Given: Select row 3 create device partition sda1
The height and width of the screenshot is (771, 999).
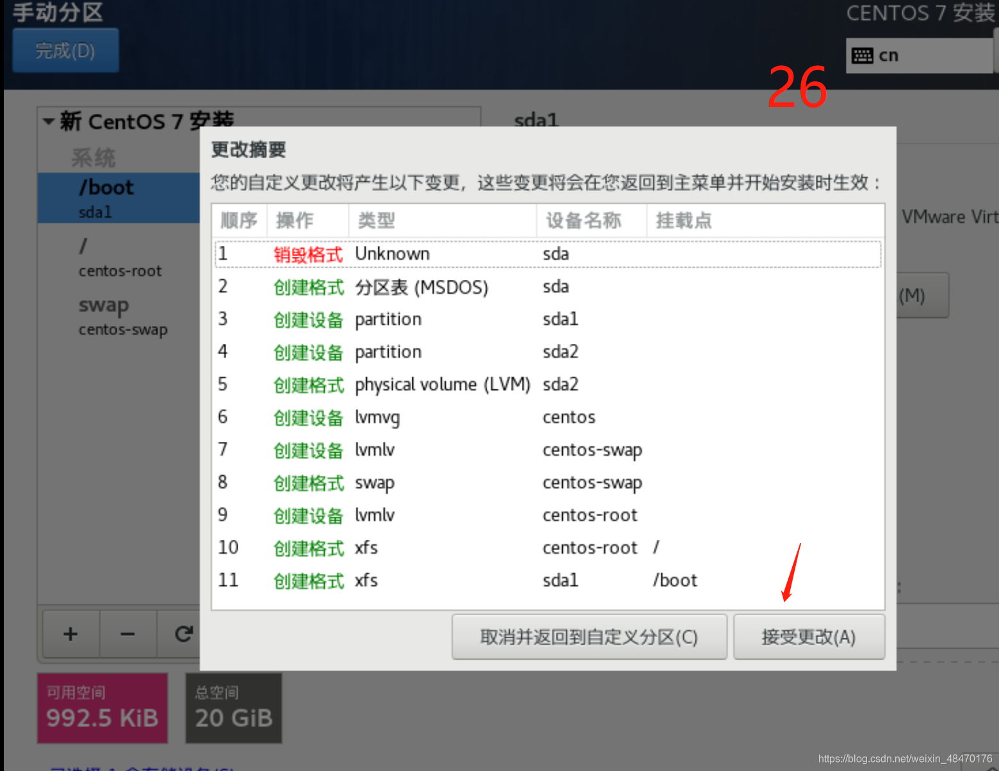Looking at the screenshot, I should click(548, 320).
